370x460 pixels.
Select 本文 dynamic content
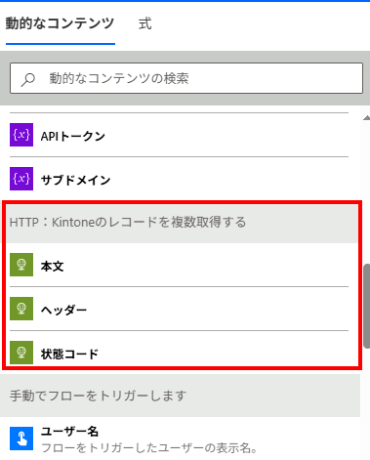[x=52, y=266]
